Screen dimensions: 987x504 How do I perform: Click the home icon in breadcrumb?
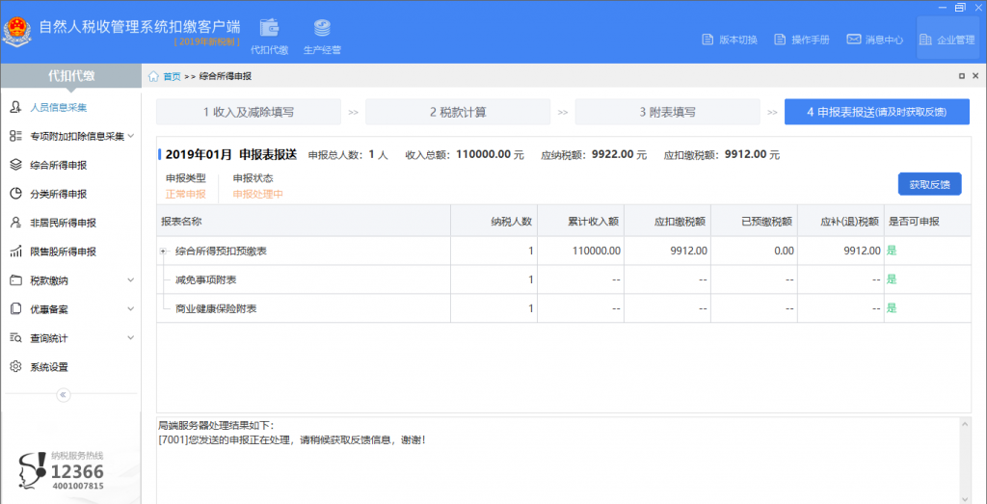point(153,77)
